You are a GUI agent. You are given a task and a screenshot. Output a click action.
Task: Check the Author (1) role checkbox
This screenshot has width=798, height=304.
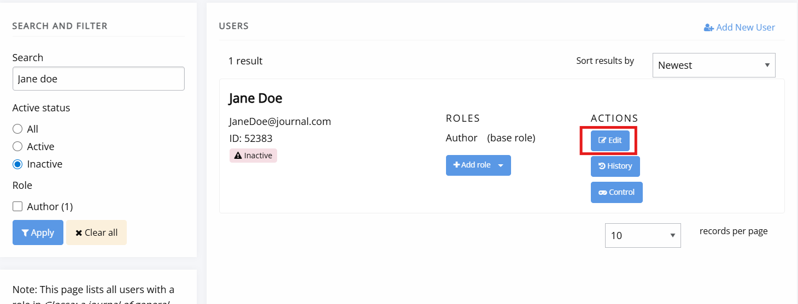(x=17, y=206)
